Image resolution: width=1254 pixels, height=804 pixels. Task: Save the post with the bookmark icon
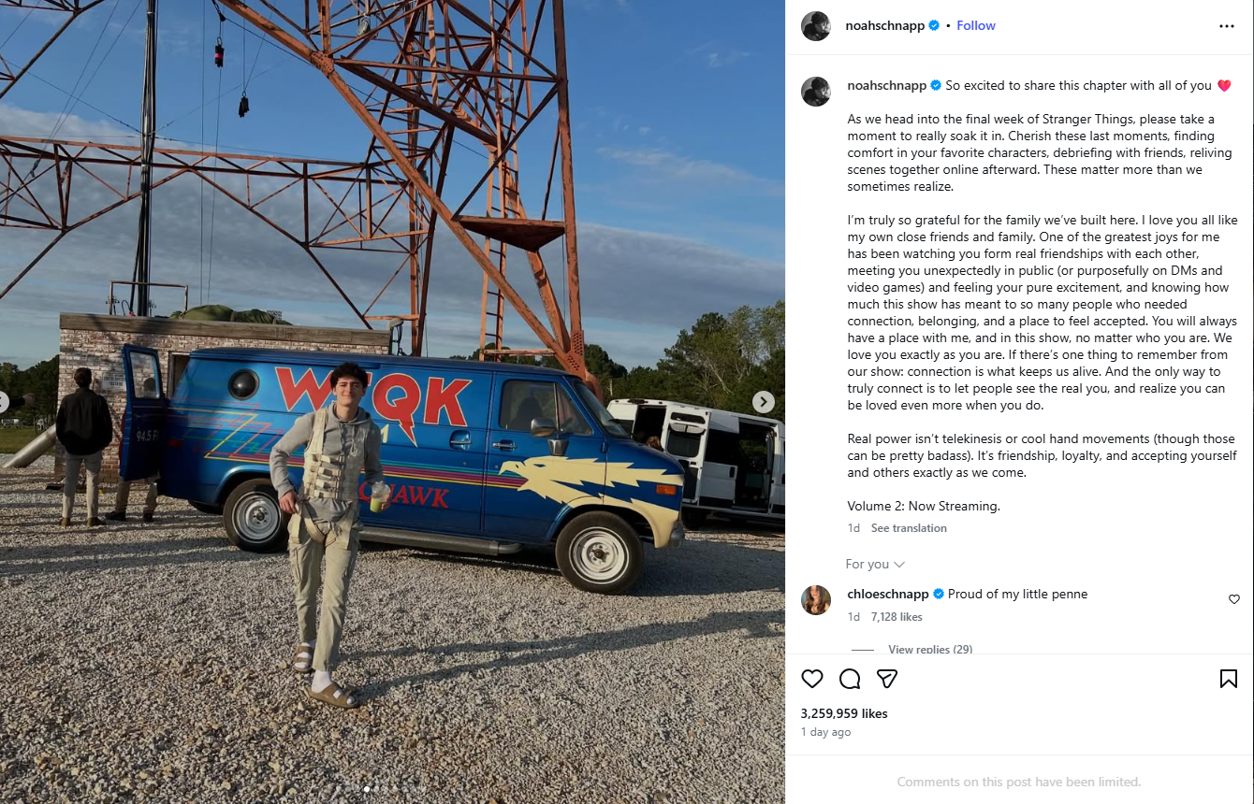[x=1229, y=679]
